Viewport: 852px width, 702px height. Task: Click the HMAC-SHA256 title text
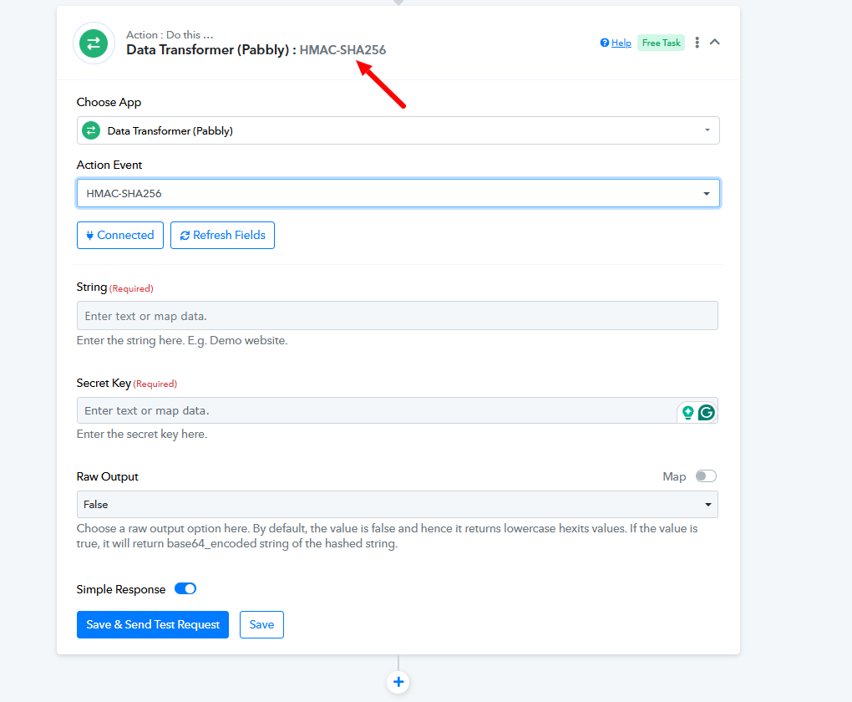pos(342,50)
